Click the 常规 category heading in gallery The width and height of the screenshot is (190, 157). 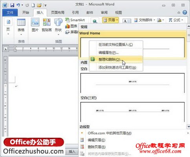click(x=84, y=27)
